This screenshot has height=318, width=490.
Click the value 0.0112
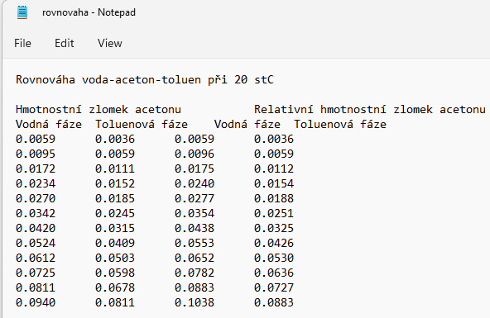coord(274,168)
